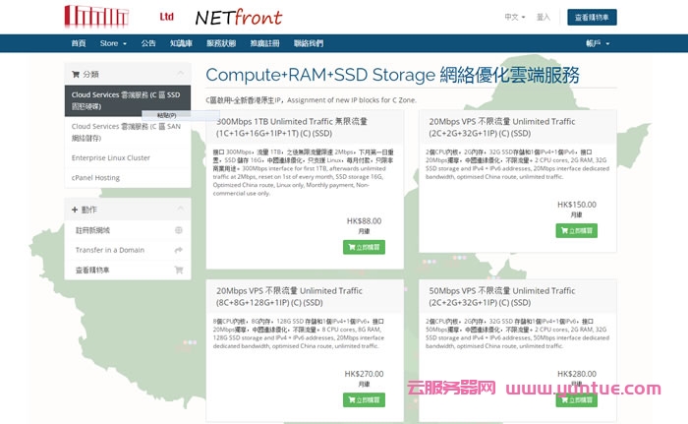688x424 pixels.
Task: Click the 登入 login link
Action: coord(543,17)
